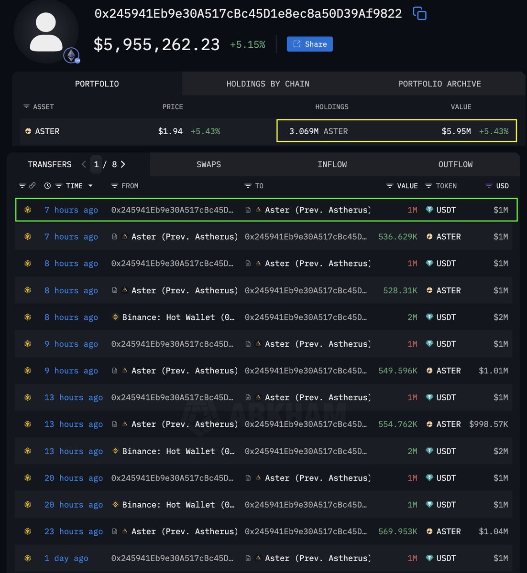Open the Portfolio Archive tab

(439, 84)
